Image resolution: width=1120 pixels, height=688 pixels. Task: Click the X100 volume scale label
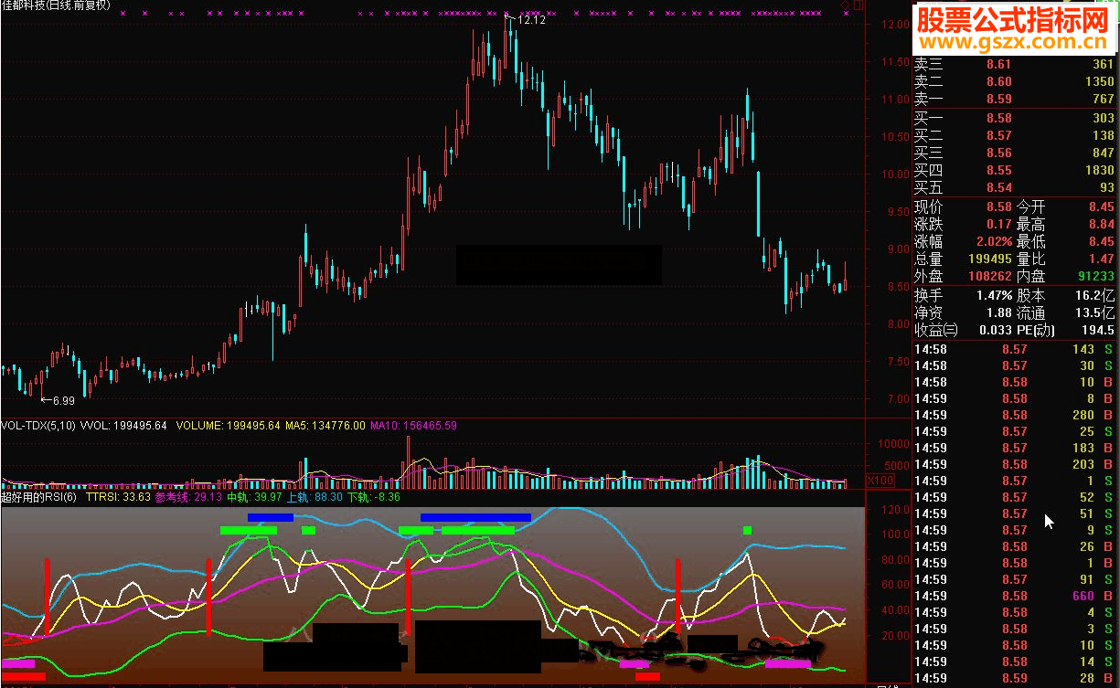[x=880, y=480]
